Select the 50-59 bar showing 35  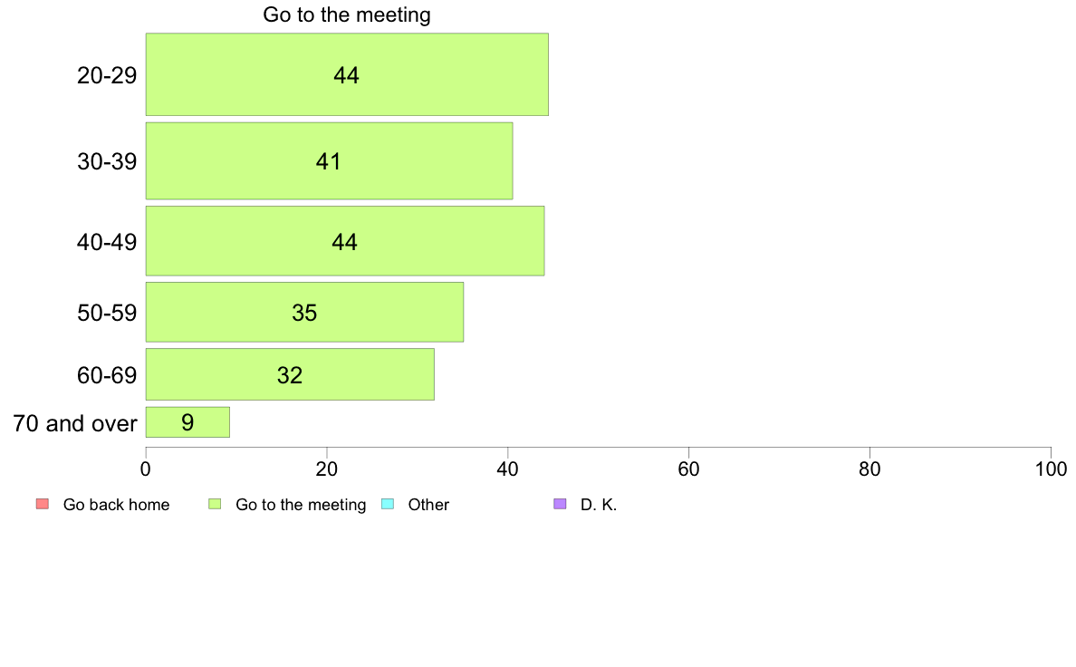tap(304, 312)
